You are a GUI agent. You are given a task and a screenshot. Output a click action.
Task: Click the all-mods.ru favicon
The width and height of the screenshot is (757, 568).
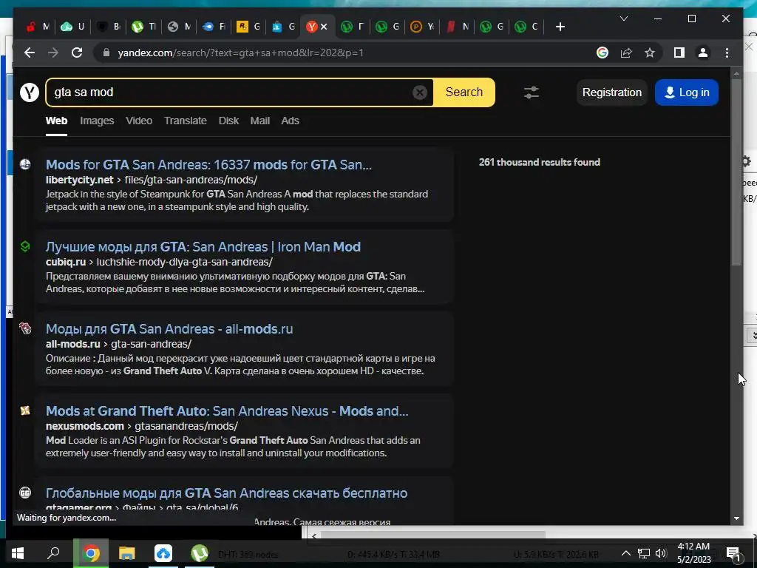point(25,328)
